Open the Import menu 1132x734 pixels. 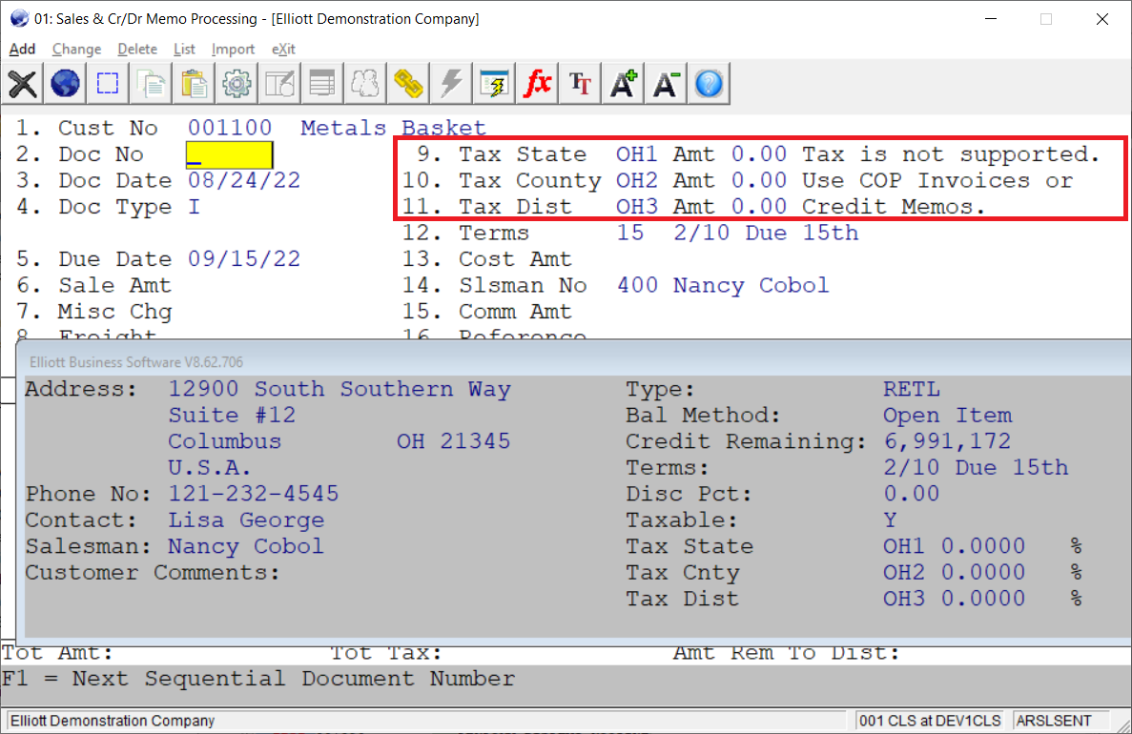pyautogui.click(x=234, y=49)
